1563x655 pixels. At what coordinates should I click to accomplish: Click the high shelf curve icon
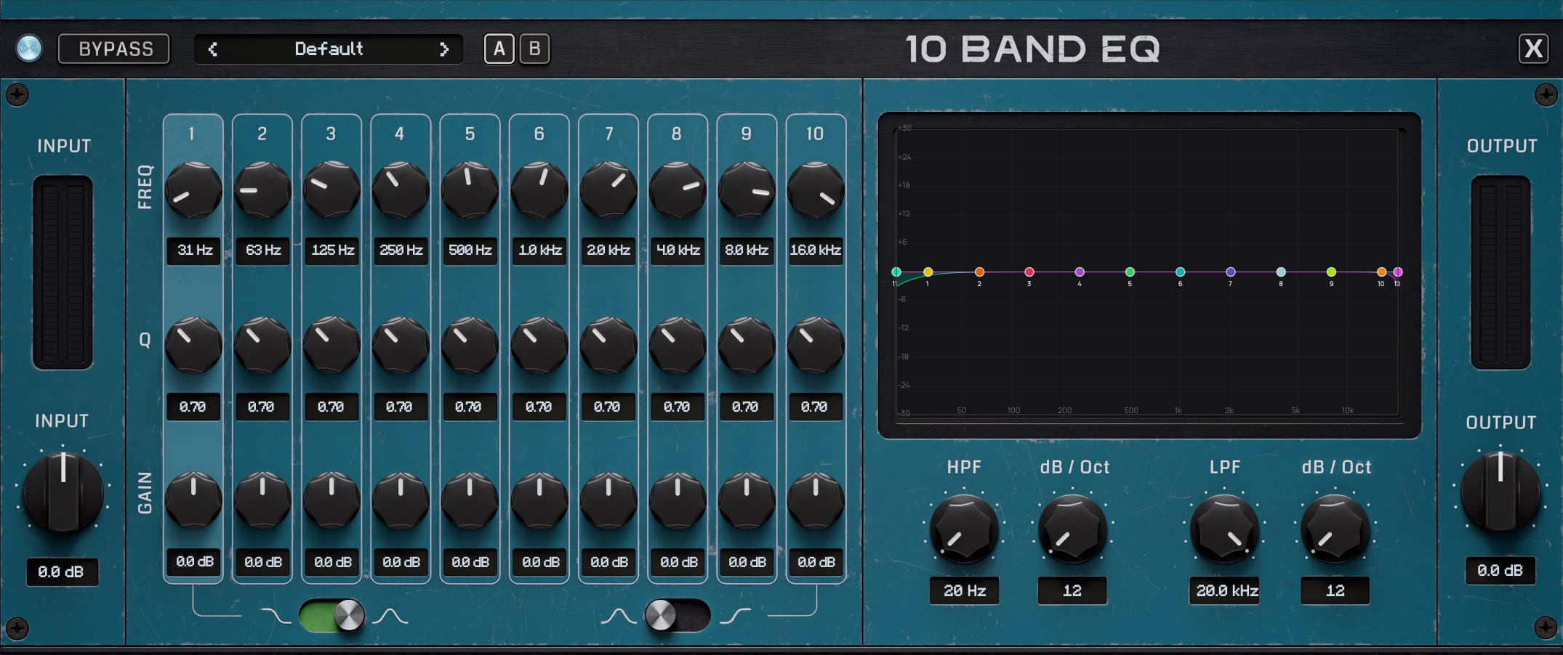735,617
